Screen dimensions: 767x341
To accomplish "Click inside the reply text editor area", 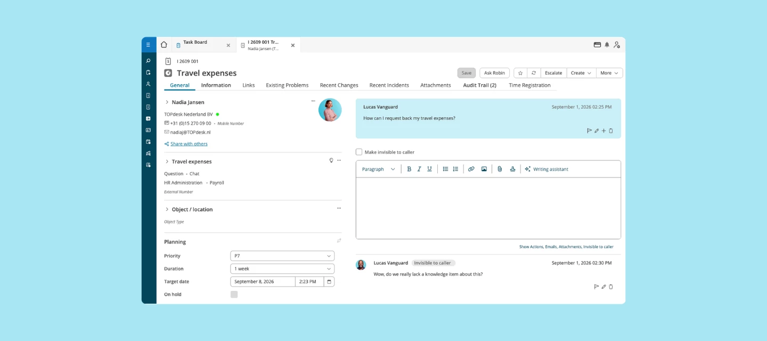I will (x=488, y=208).
